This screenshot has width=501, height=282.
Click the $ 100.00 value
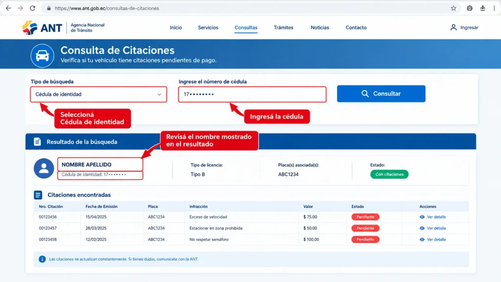tap(311, 239)
